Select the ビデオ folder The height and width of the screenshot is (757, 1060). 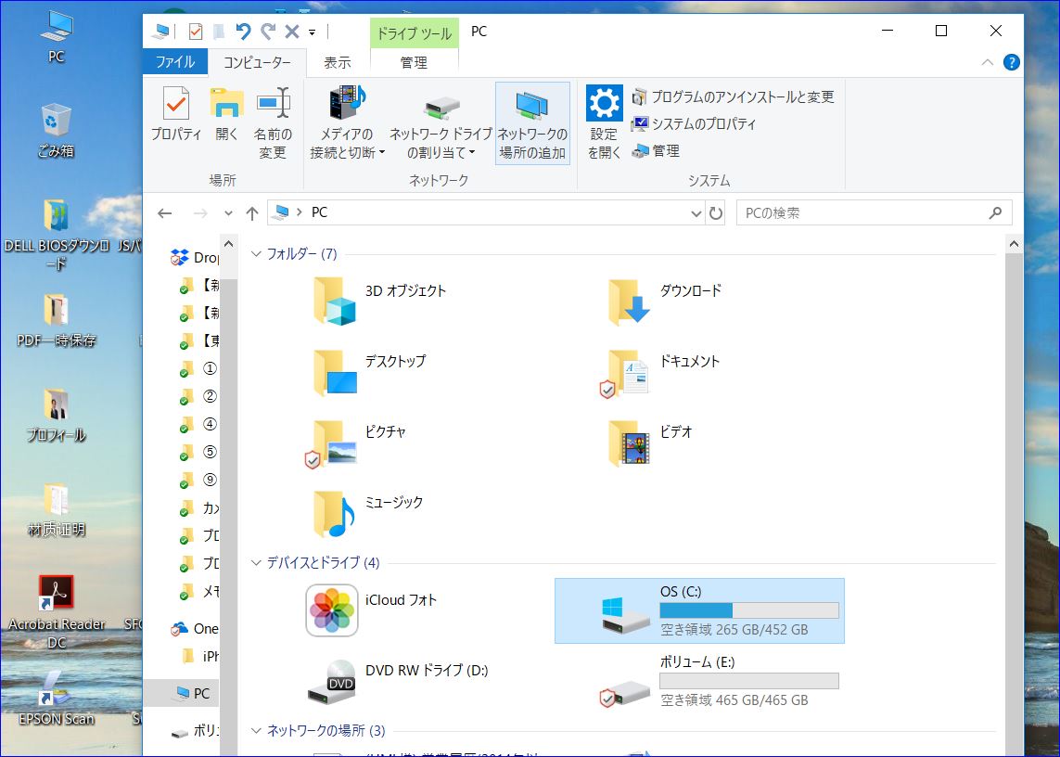pyautogui.click(x=650, y=443)
